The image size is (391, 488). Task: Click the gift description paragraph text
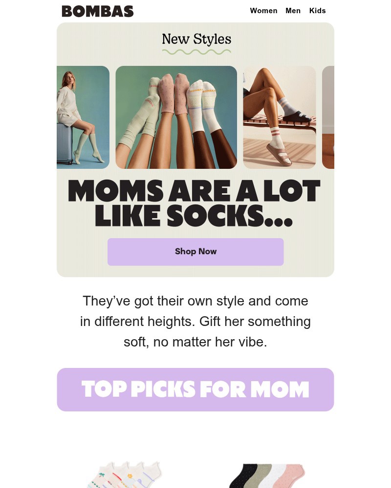click(x=195, y=321)
